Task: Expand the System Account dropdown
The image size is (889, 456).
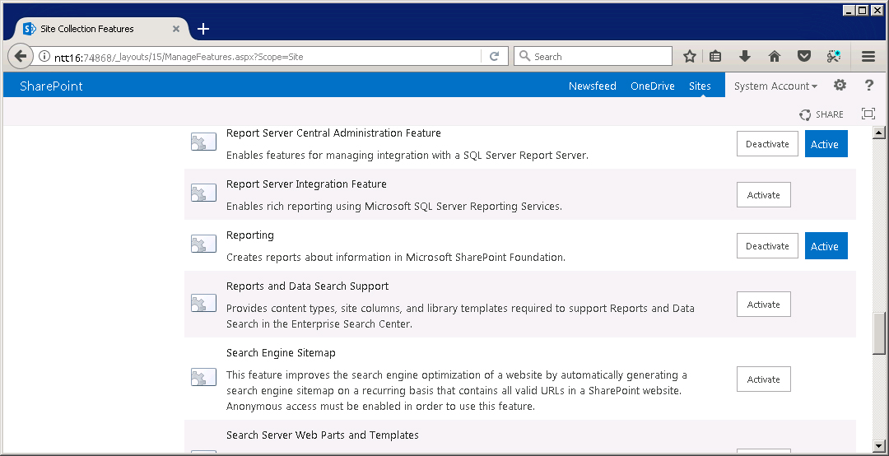Action: (775, 86)
